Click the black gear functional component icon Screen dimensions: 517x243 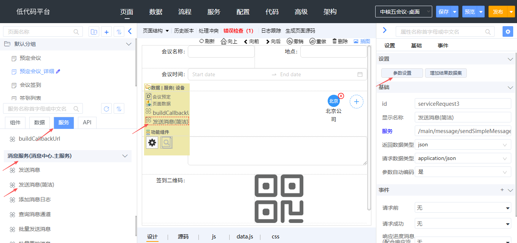point(152,143)
